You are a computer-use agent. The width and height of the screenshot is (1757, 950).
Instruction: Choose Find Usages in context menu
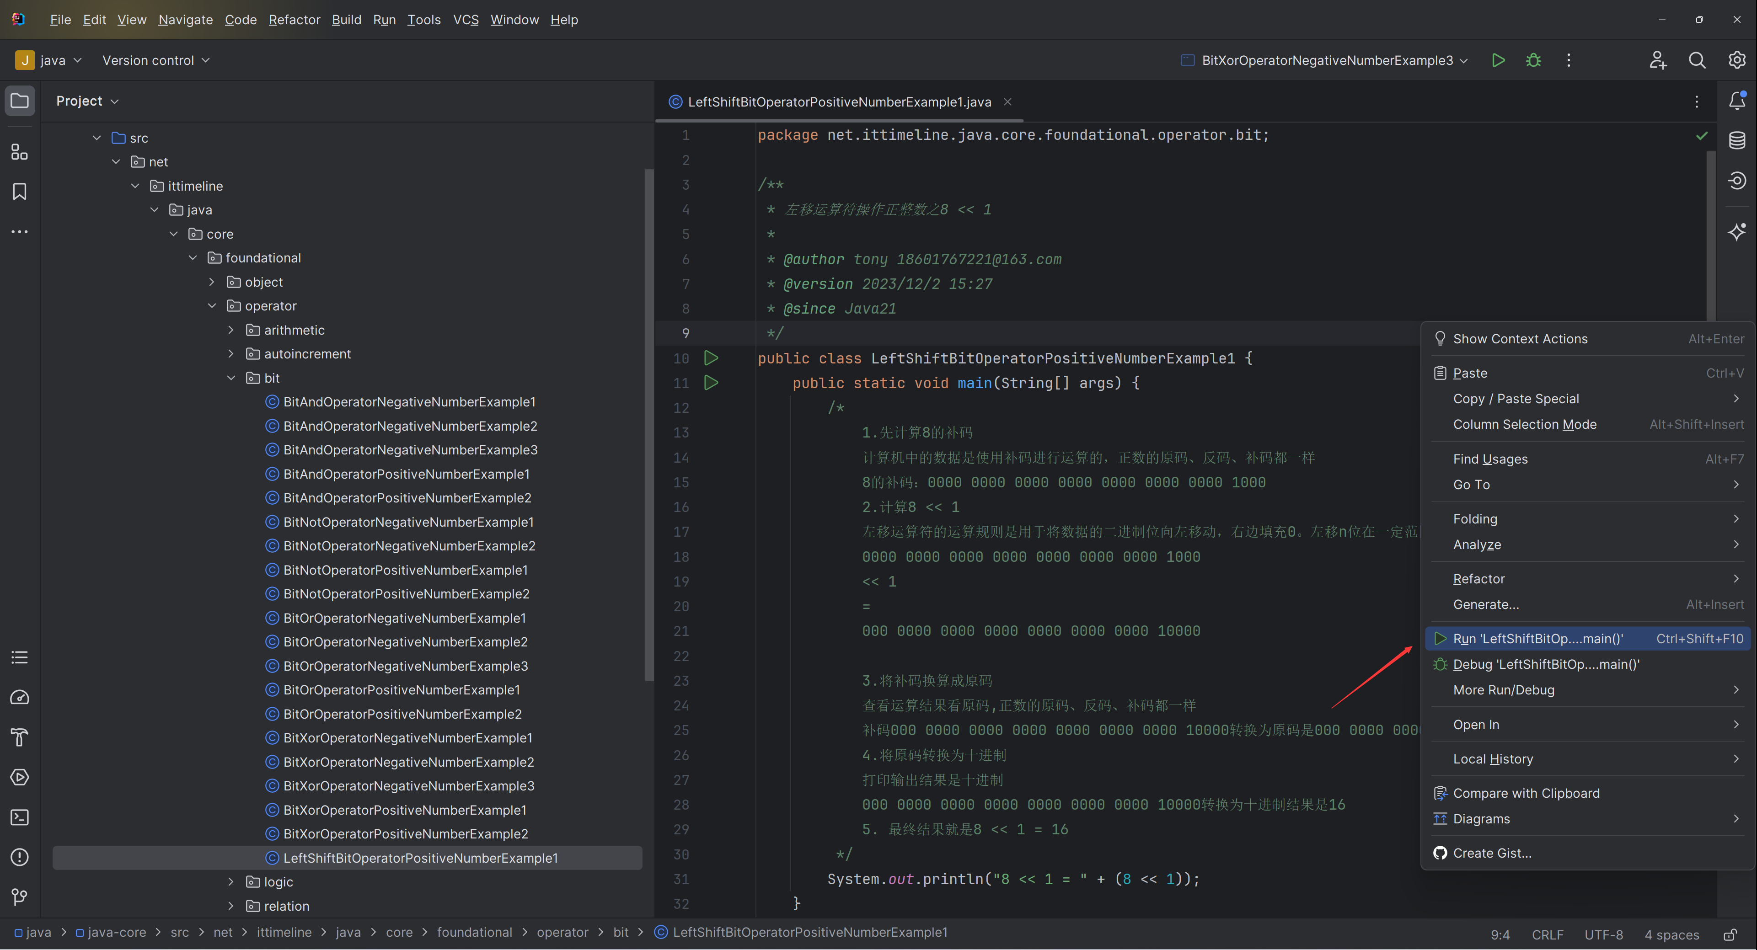click(x=1587, y=459)
